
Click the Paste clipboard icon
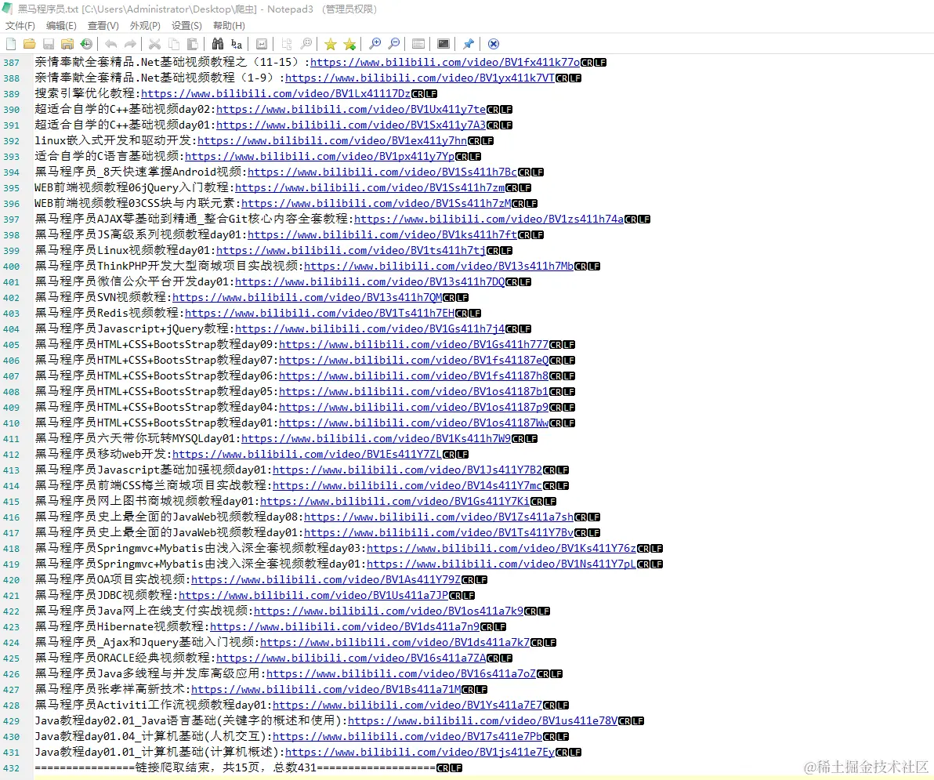pyautogui.click(x=193, y=44)
